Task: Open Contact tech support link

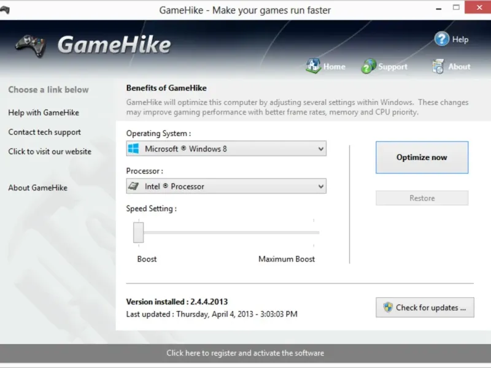Action: click(44, 132)
